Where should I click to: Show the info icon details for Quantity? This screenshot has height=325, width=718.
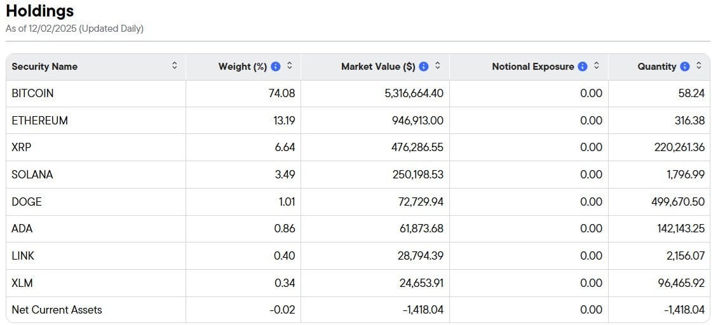click(684, 67)
